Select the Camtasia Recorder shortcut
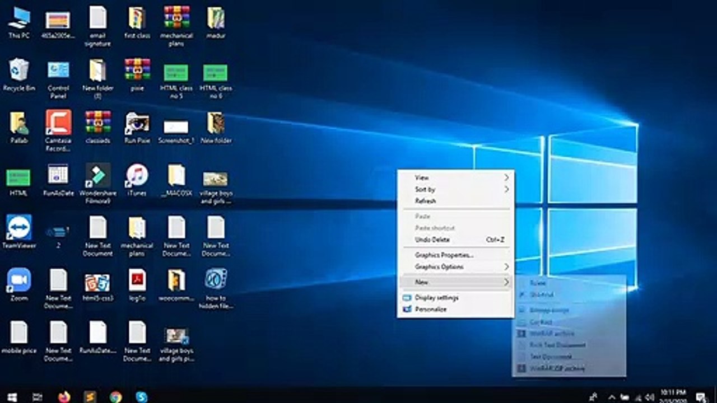Viewport: 717px width, 403px height. (x=58, y=131)
